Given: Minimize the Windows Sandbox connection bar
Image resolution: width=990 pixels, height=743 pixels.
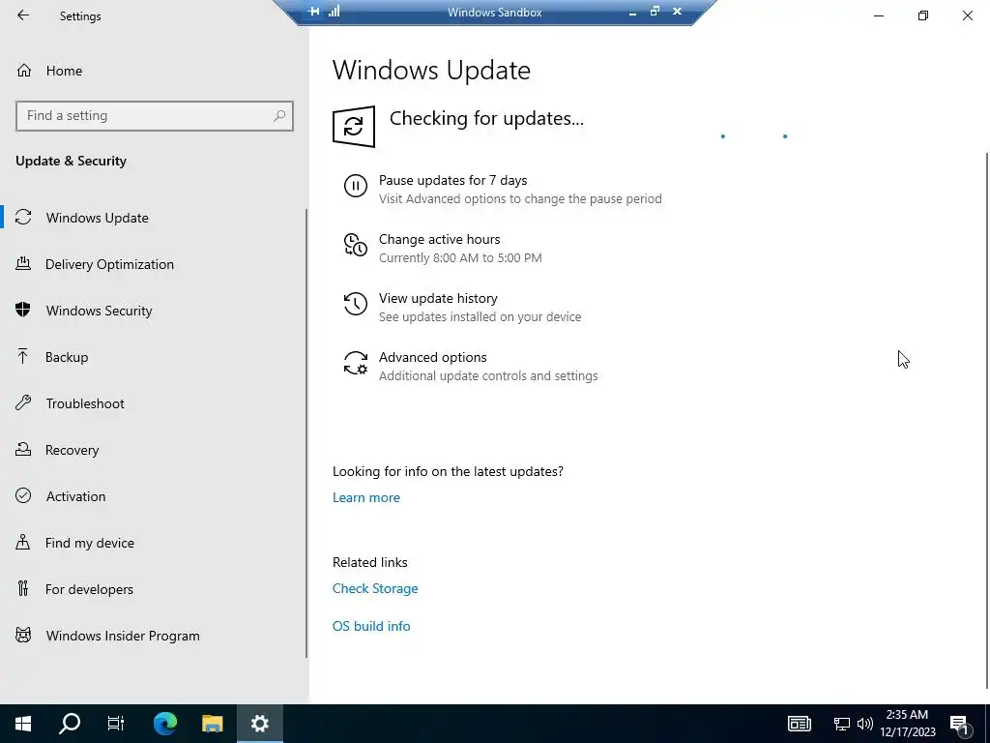Looking at the screenshot, I should point(632,12).
